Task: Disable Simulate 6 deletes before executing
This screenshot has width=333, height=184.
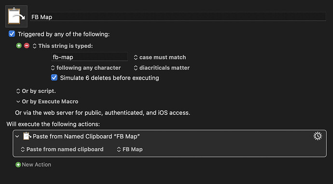Action: pyautogui.click(x=54, y=78)
